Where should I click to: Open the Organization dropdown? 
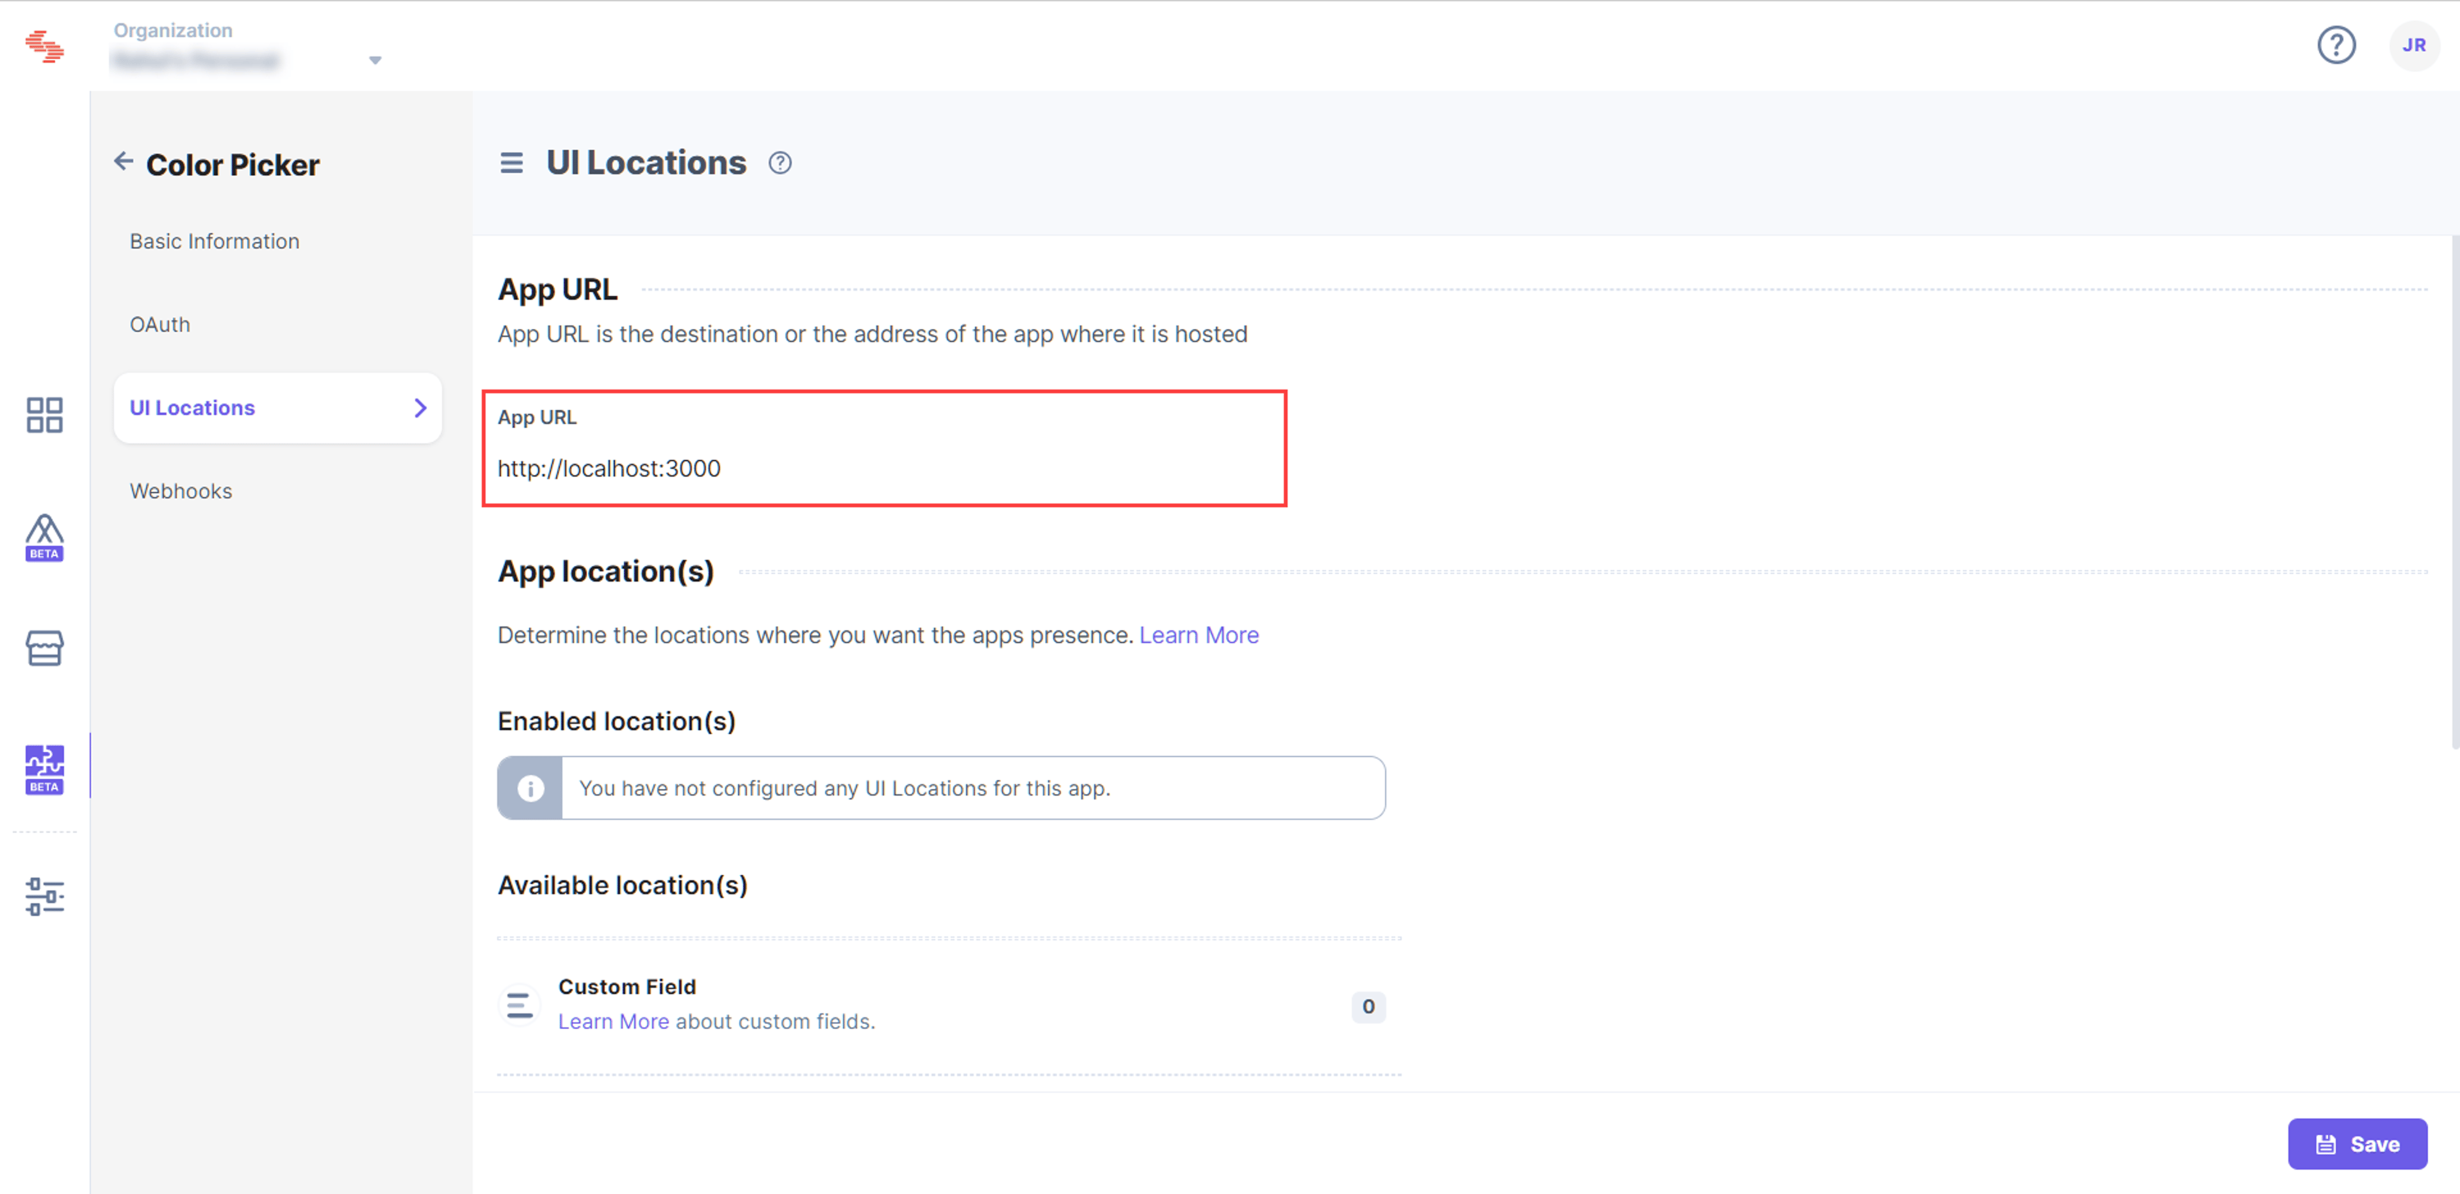click(x=247, y=46)
